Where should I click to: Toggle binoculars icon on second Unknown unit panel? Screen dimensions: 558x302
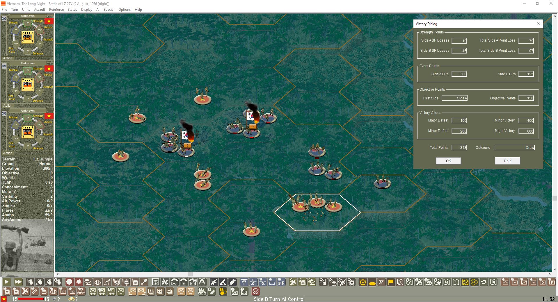click(x=4, y=66)
